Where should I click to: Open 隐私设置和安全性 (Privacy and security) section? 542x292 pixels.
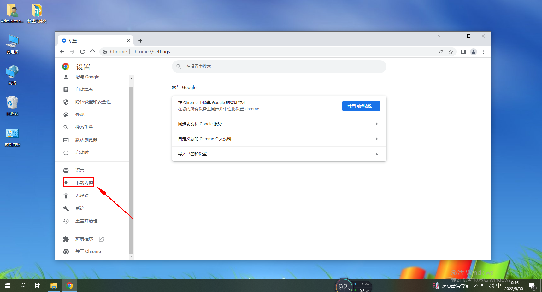[x=93, y=102]
